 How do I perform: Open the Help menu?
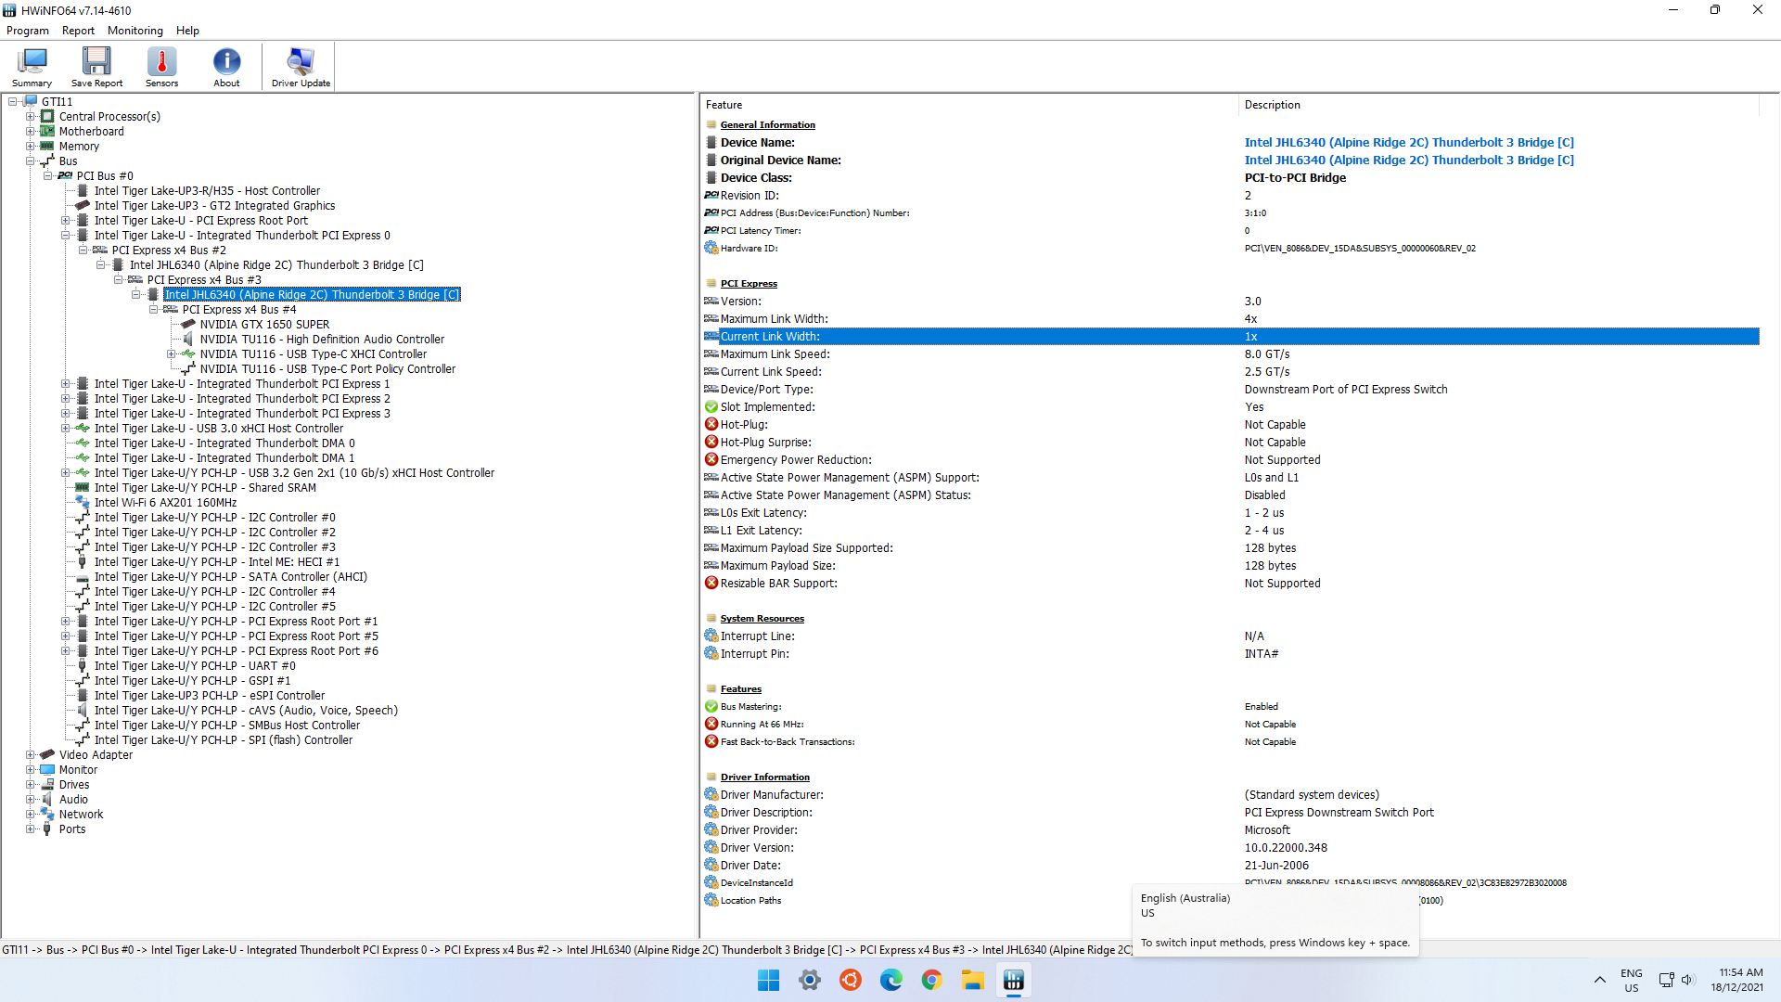[x=187, y=31]
